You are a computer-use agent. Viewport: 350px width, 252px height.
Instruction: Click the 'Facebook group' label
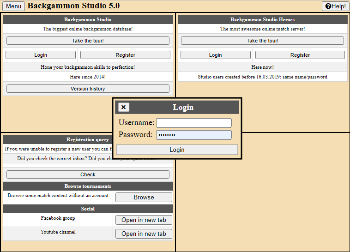coord(58,218)
